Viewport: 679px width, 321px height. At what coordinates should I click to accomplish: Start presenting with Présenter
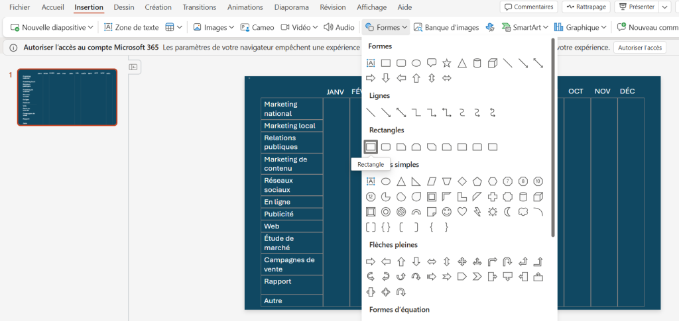point(637,7)
